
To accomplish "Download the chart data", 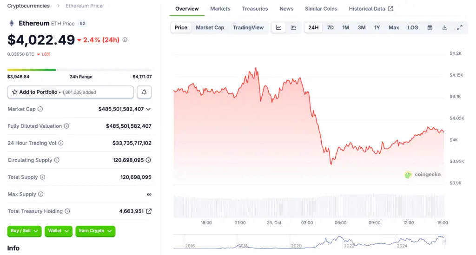I will [445, 27].
